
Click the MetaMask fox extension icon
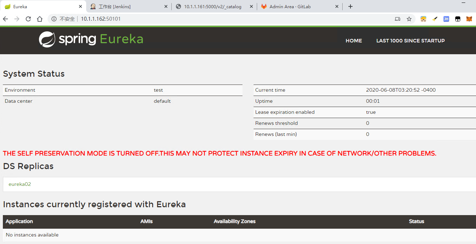tap(469, 19)
